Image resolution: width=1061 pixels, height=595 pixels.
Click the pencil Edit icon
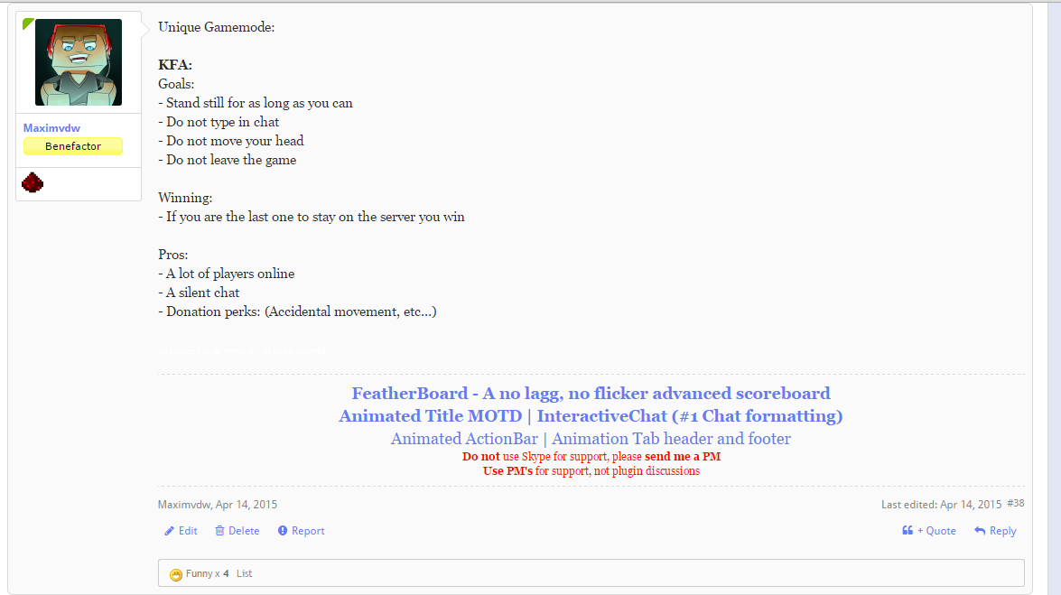(x=169, y=531)
